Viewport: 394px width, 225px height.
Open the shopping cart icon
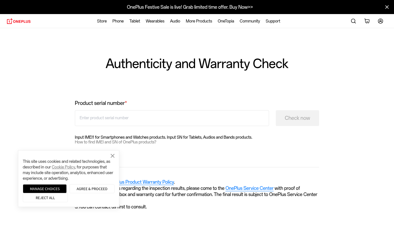tap(367, 21)
